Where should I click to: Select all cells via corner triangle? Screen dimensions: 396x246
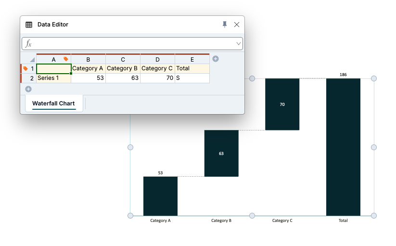[32, 60]
